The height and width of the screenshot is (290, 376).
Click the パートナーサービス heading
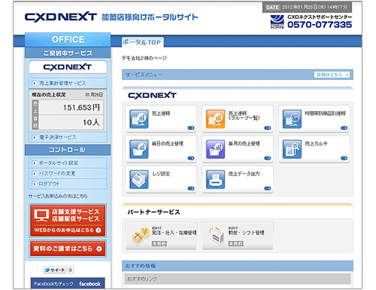(153, 212)
